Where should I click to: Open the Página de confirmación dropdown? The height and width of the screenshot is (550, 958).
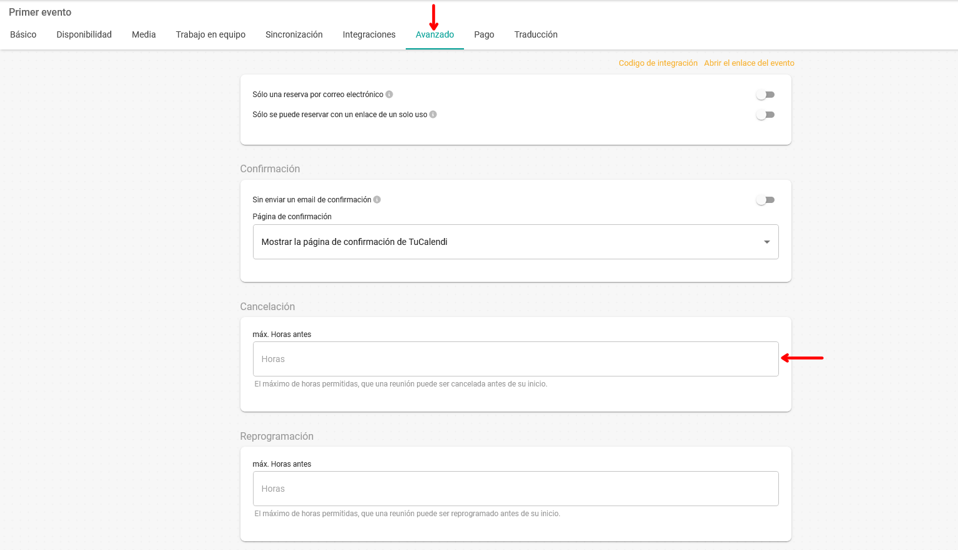(515, 242)
